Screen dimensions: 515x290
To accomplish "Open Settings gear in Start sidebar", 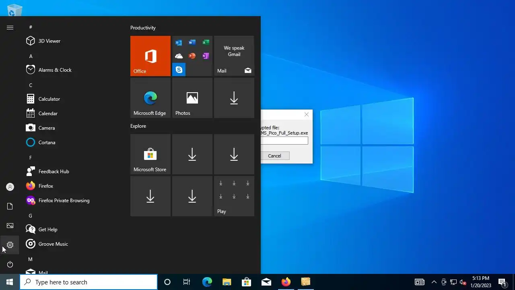I will tap(10, 245).
